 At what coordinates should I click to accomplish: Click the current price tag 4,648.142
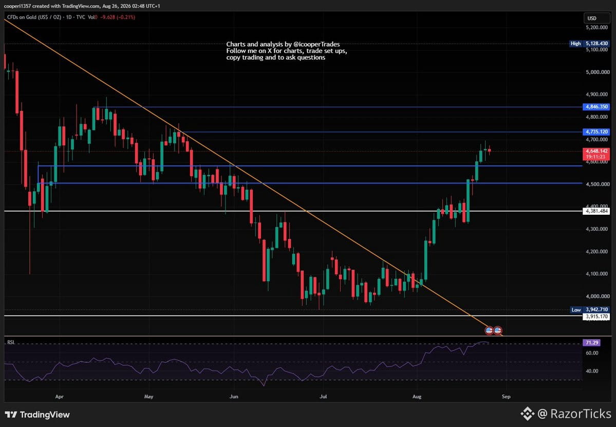596,151
